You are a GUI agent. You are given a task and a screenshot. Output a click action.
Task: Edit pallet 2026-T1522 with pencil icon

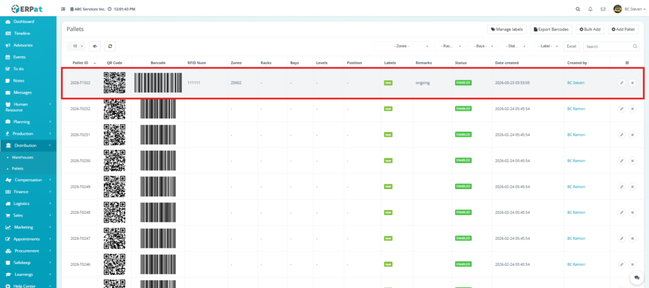(622, 83)
